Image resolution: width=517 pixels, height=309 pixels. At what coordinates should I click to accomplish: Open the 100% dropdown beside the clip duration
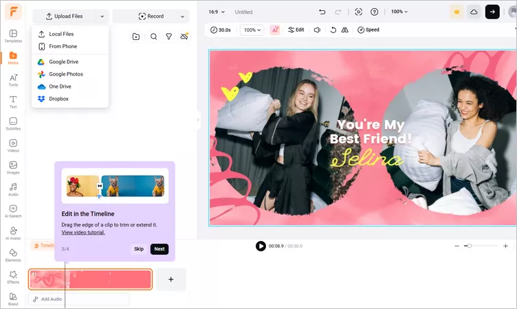click(x=252, y=30)
